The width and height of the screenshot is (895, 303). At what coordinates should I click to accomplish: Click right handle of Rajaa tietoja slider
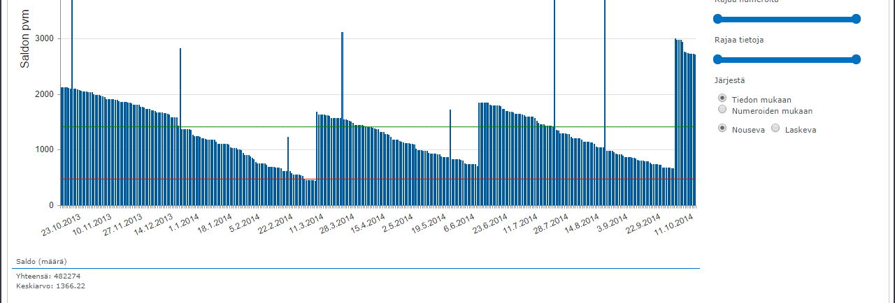[x=856, y=59]
